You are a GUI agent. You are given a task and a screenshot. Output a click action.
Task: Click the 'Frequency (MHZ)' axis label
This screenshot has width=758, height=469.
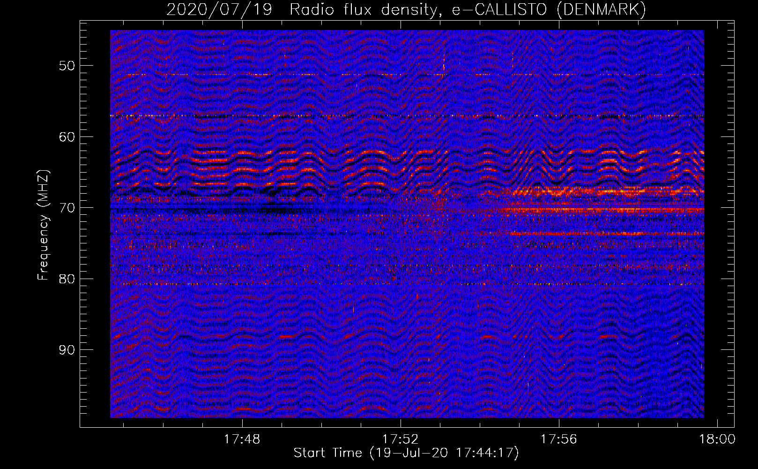pyautogui.click(x=43, y=225)
